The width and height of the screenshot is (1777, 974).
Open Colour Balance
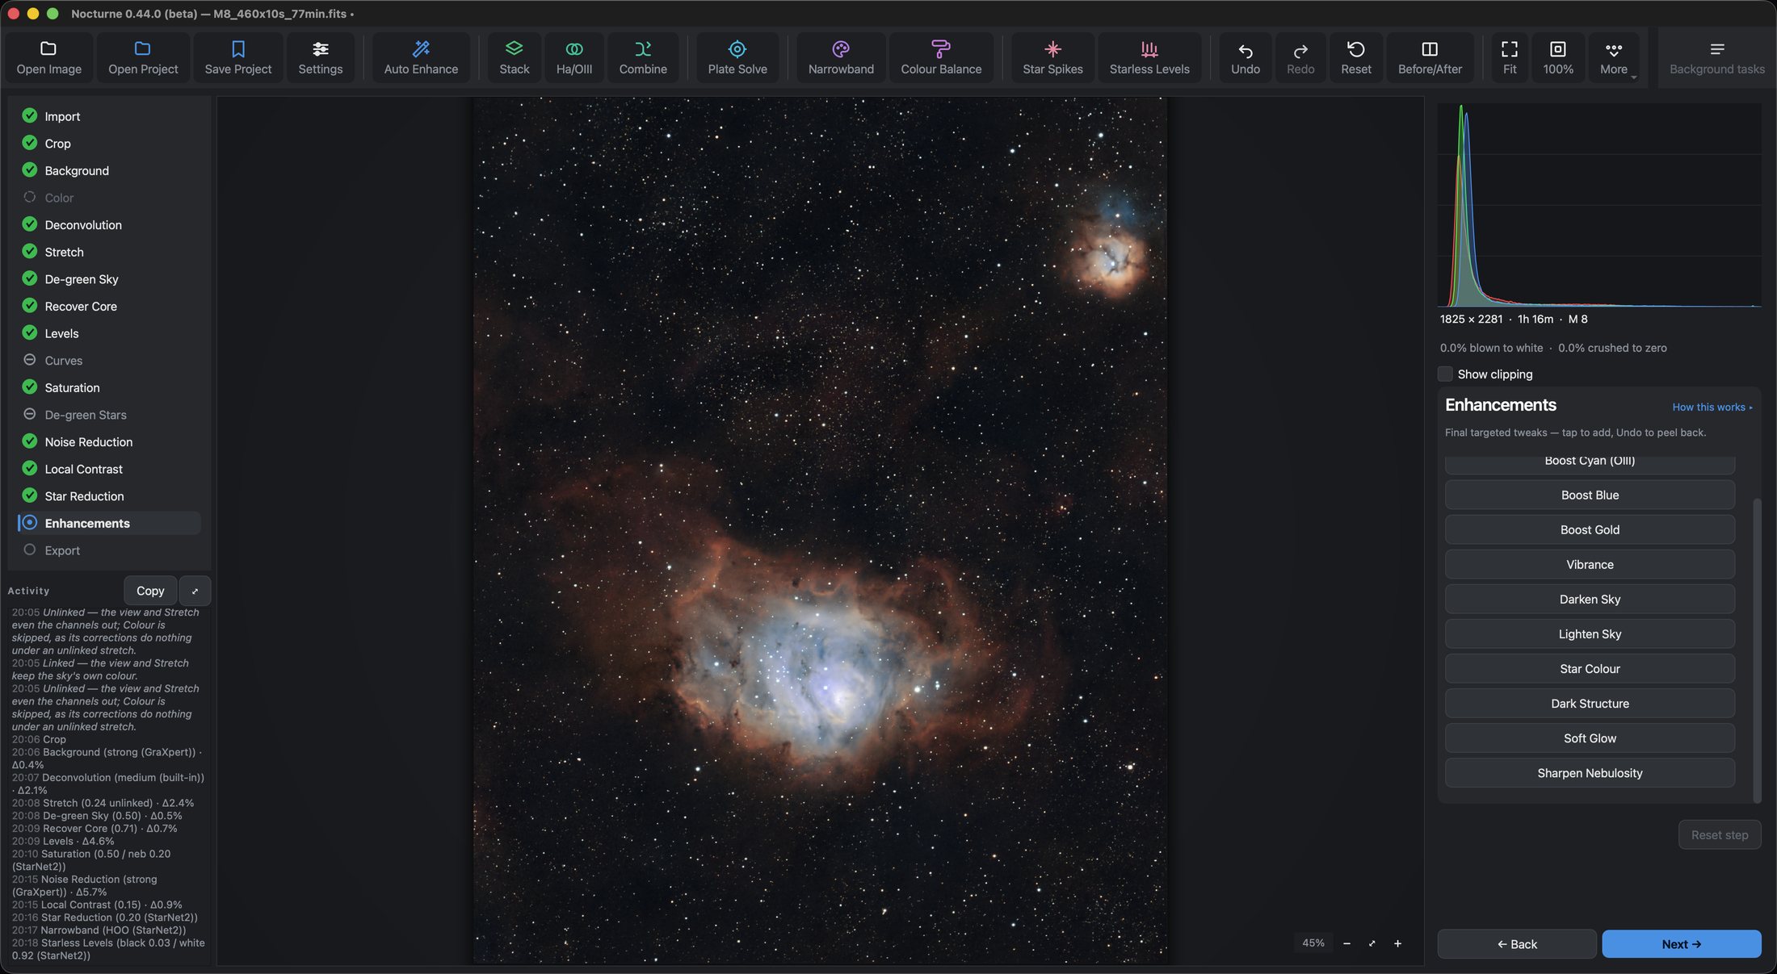click(941, 57)
